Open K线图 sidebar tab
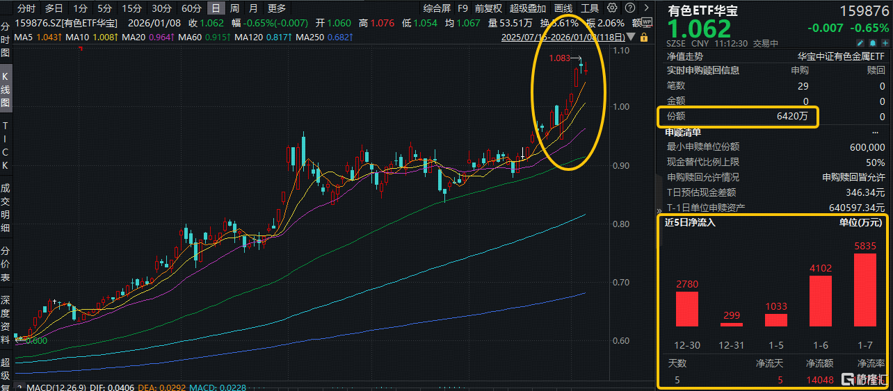The image size is (893, 391). tap(6, 90)
